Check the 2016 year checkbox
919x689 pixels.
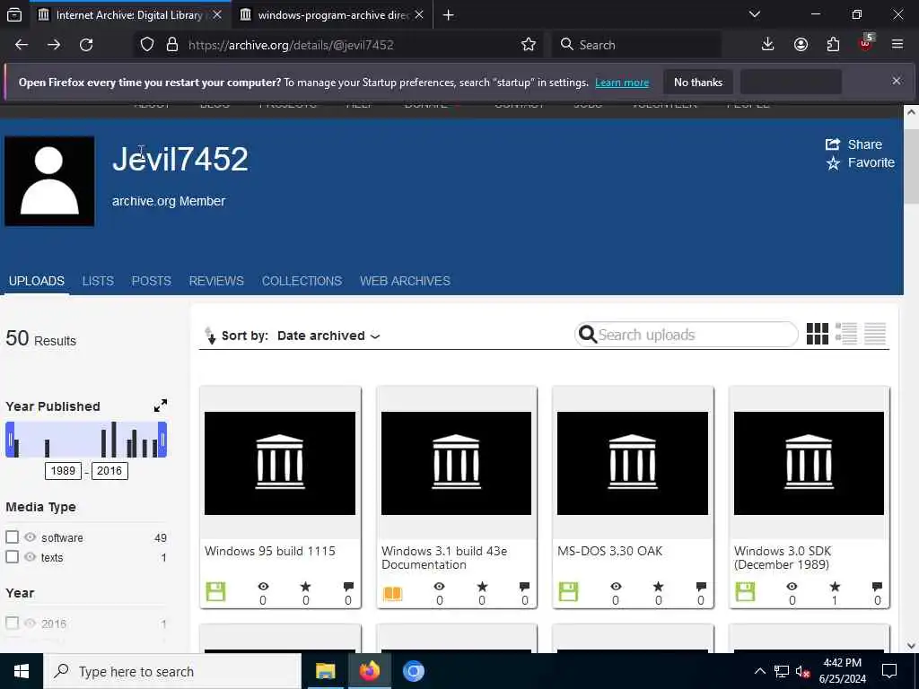pyautogui.click(x=13, y=623)
